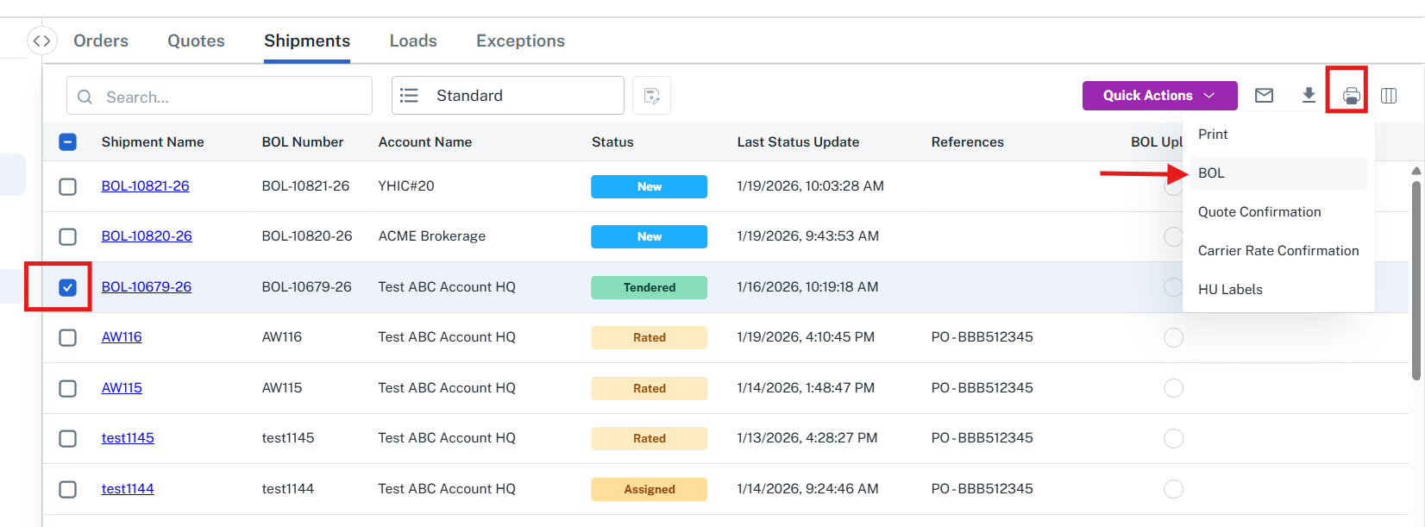Uncheck the BOL-10679-26 row checkbox

tap(67, 287)
